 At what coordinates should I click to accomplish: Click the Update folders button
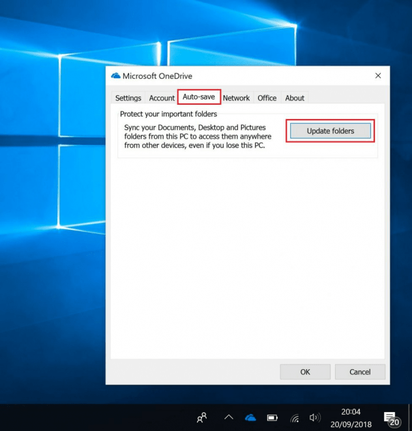click(331, 131)
